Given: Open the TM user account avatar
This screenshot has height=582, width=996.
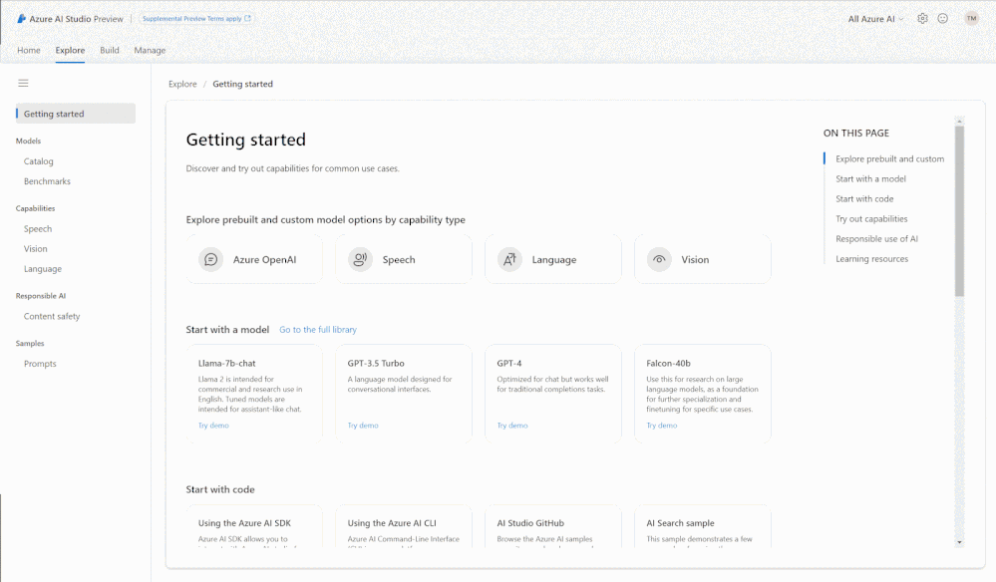Looking at the screenshot, I should pyautogui.click(x=971, y=19).
